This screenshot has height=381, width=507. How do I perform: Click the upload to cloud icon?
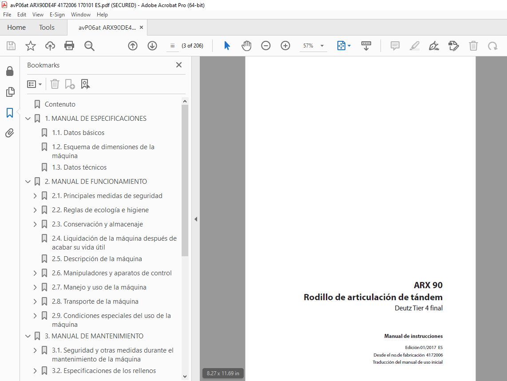pyautogui.click(x=50, y=46)
